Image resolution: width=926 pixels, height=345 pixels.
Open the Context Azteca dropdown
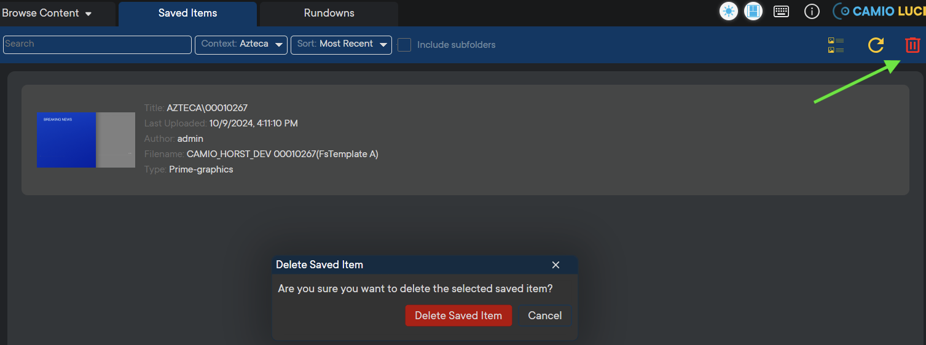pyautogui.click(x=241, y=44)
